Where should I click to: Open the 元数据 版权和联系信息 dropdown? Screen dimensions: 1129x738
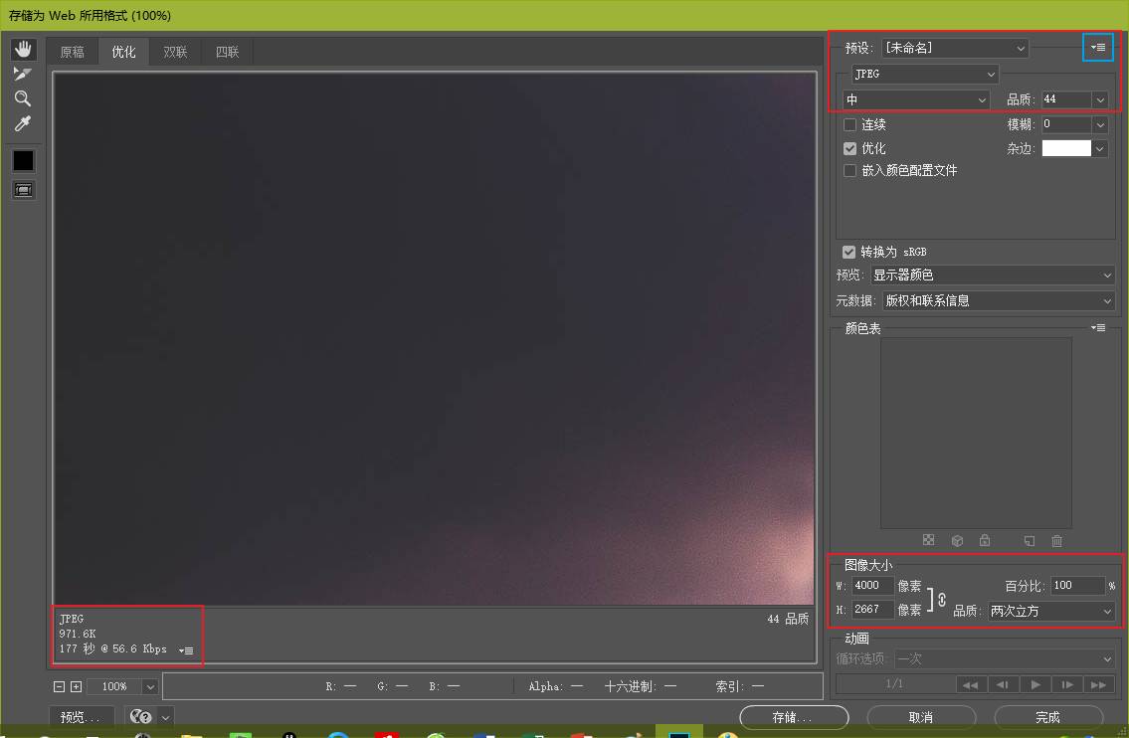998,301
